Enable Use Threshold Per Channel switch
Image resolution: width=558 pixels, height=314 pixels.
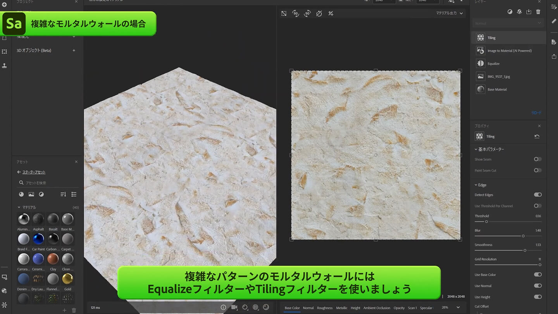[x=537, y=206]
